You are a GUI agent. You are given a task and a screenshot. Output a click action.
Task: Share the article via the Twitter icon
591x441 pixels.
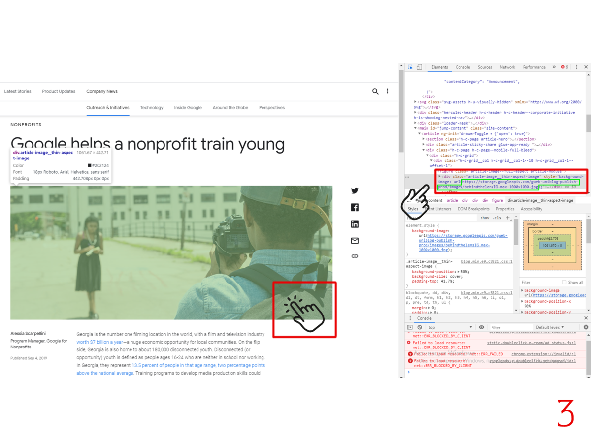(x=355, y=191)
